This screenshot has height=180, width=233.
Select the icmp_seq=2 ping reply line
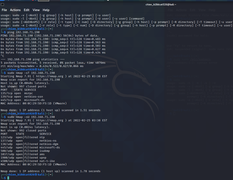coord(53,42)
